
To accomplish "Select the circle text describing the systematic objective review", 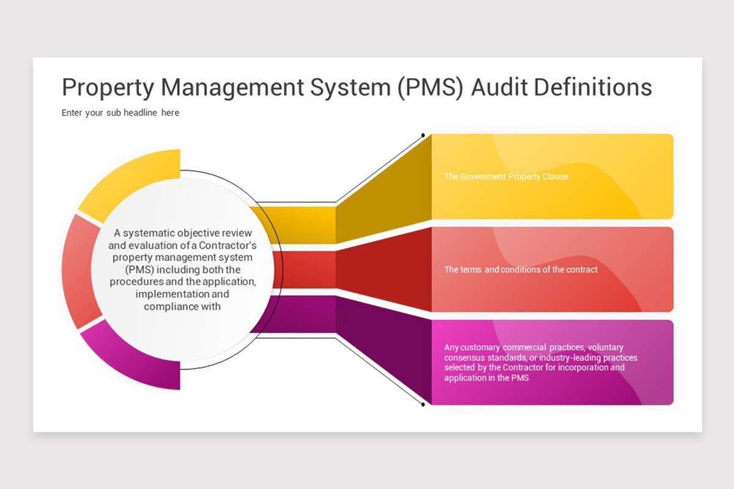I will [x=182, y=270].
